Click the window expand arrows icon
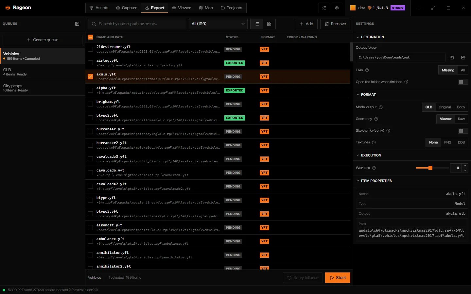 (x=433, y=8)
